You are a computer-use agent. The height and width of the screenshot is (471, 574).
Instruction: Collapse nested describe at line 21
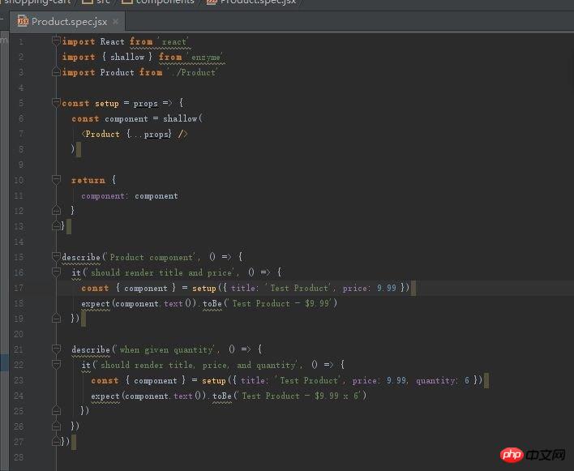(56, 349)
